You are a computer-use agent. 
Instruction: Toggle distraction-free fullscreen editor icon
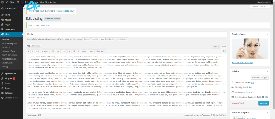coord(224,51)
